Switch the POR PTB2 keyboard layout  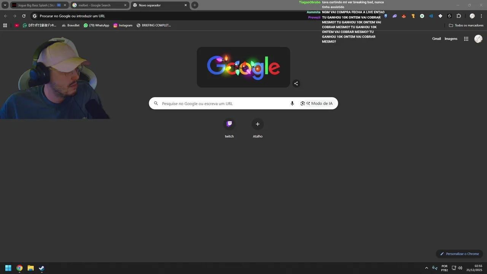444,268
